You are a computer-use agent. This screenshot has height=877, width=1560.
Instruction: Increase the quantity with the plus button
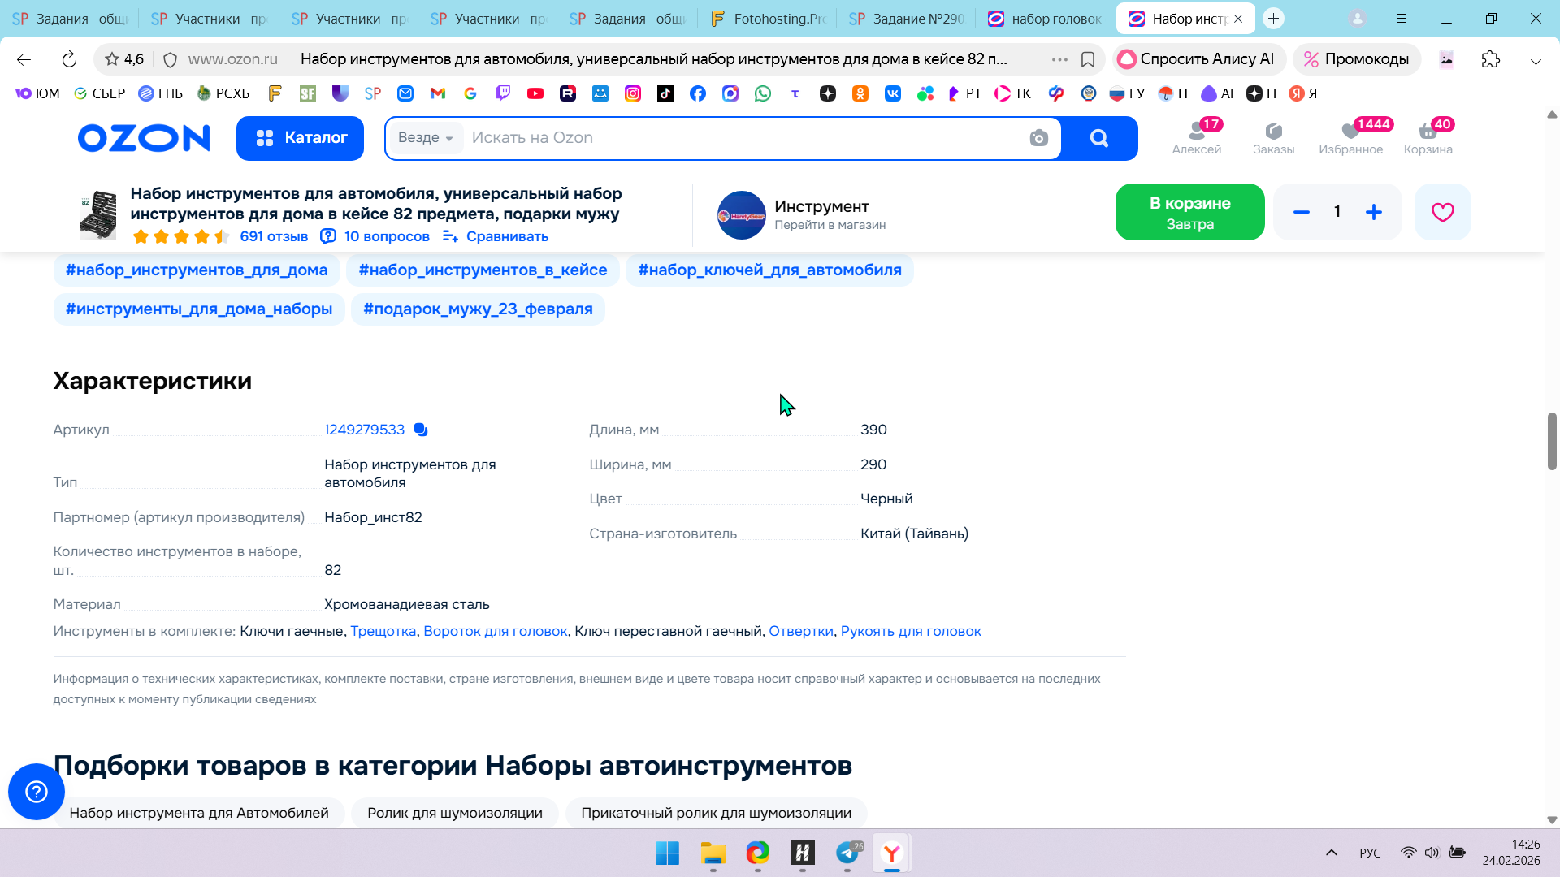pyautogui.click(x=1374, y=212)
